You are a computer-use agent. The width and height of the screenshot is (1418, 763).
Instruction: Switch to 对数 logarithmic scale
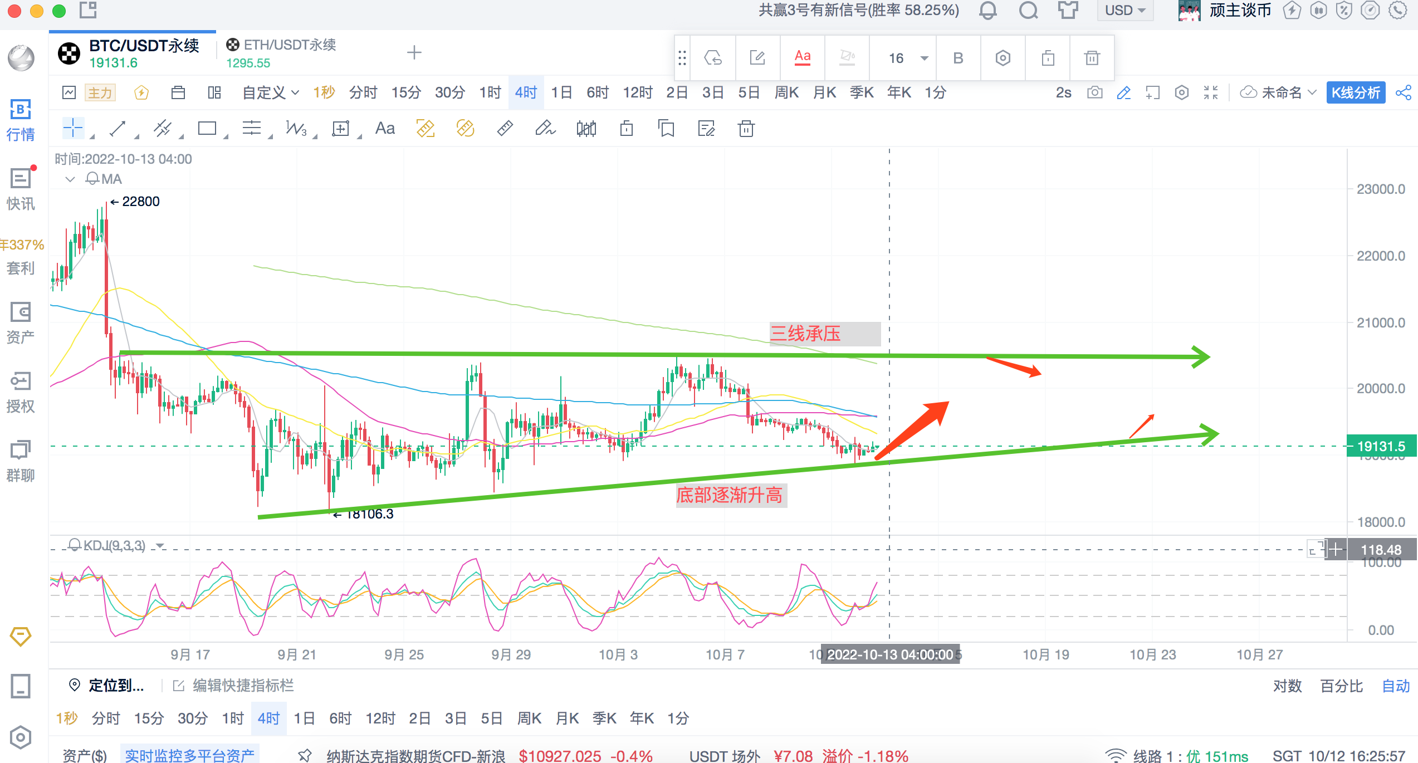(1287, 686)
